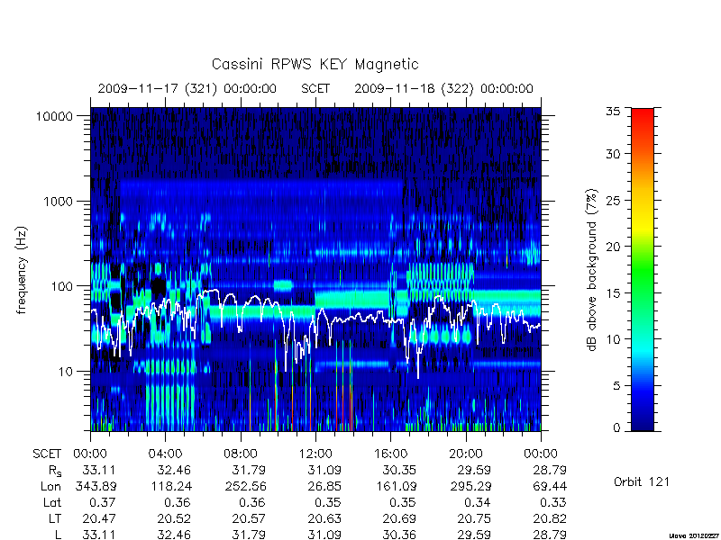Click the 'Orbit 121' label
The image size is (721, 540).
pyautogui.click(x=642, y=482)
